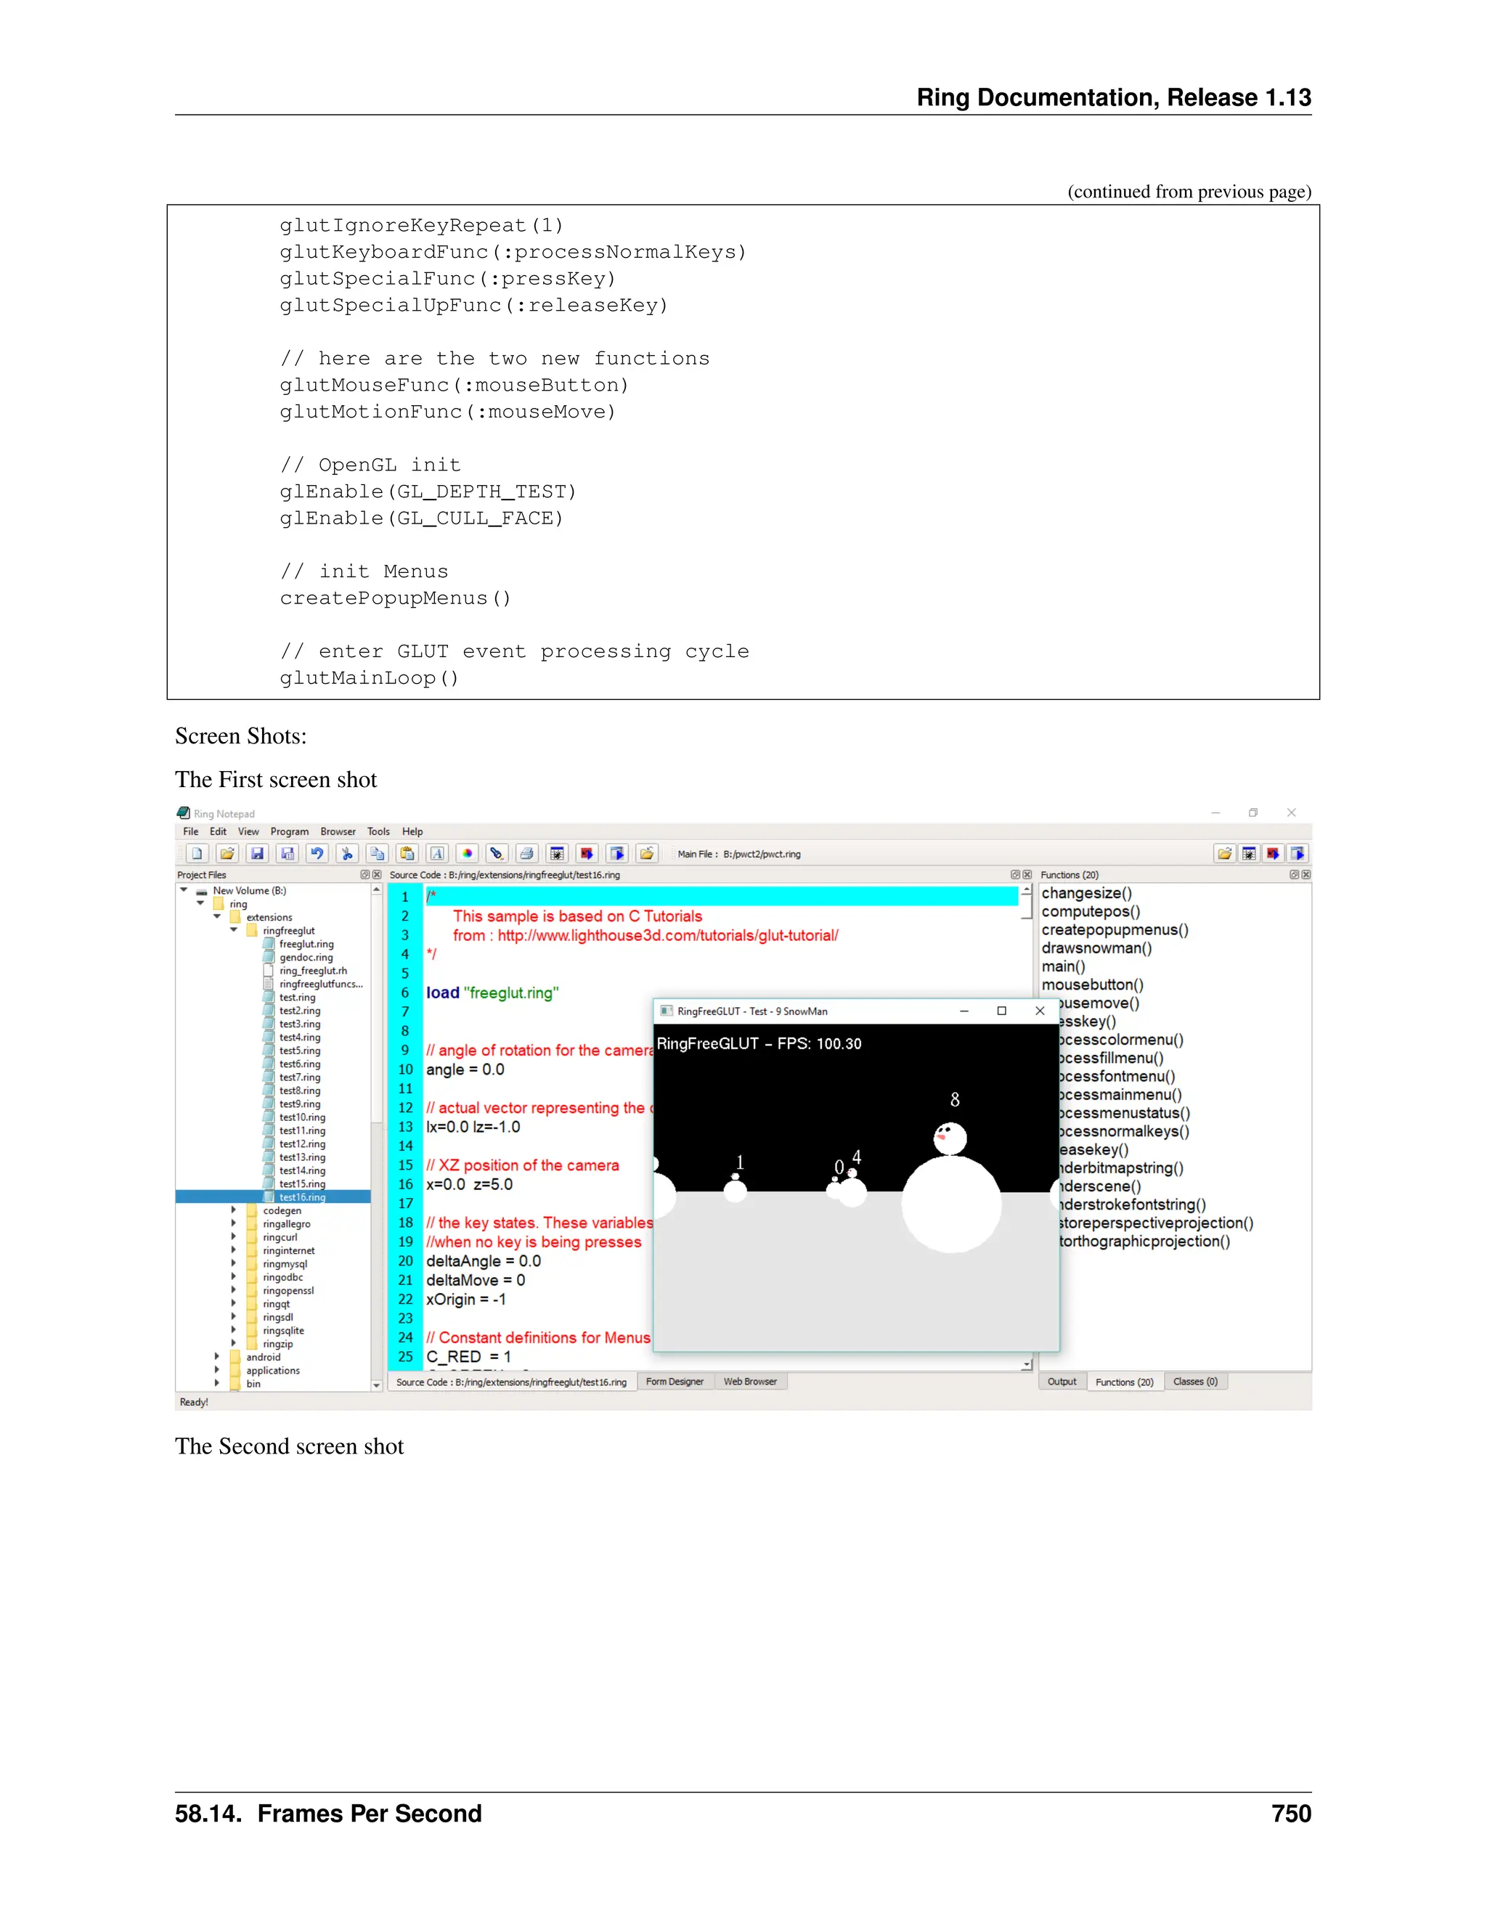This screenshot has width=1487, height=1924.
Task: Expand the ringallegro folder node
Action: [234, 1223]
